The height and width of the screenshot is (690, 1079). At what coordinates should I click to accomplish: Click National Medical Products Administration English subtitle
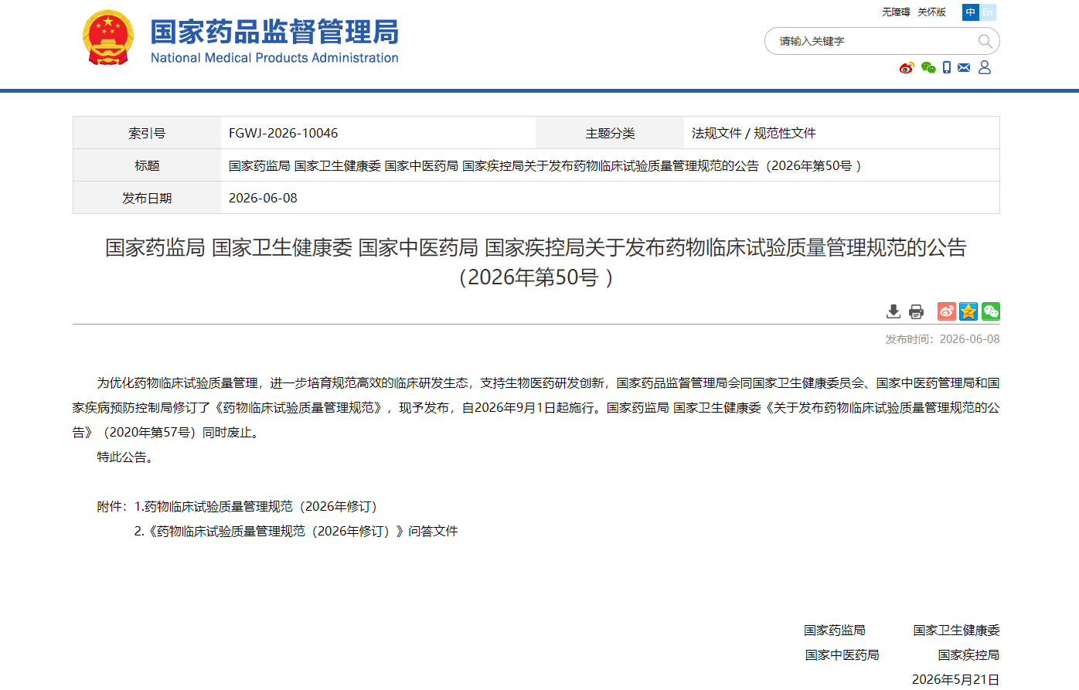click(274, 58)
